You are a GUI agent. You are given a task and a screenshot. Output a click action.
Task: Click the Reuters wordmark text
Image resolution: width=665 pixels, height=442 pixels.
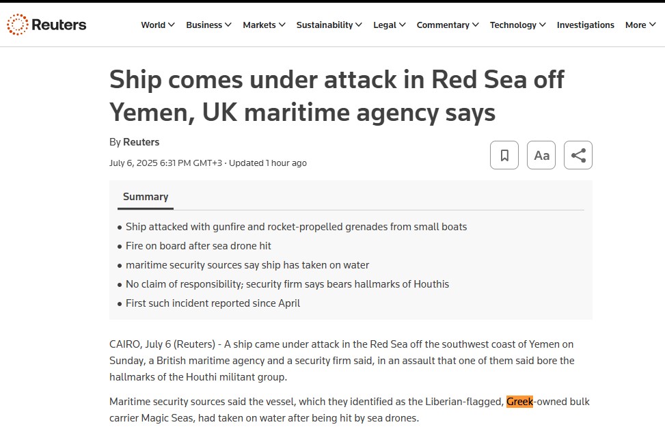click(59, 25)
